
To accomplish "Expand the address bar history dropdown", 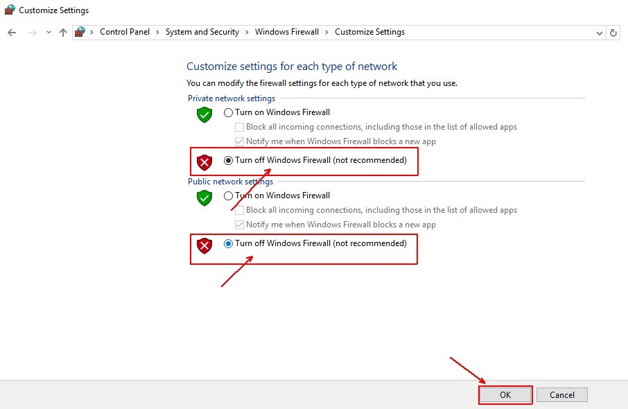I will pos(599,33).
